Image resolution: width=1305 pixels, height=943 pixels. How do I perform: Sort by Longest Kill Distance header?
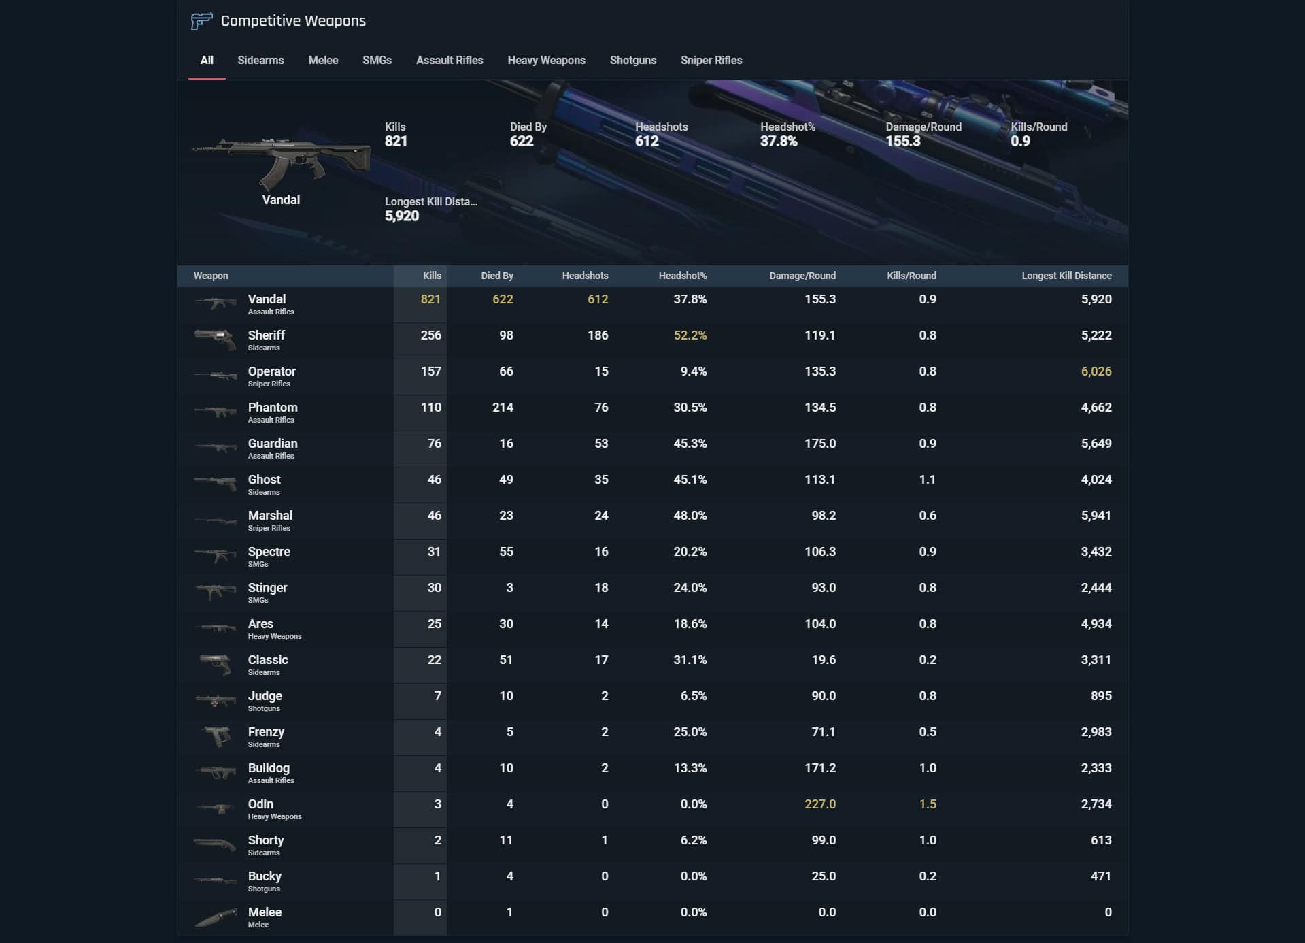pyautogui.click(x=1066, y=276)
